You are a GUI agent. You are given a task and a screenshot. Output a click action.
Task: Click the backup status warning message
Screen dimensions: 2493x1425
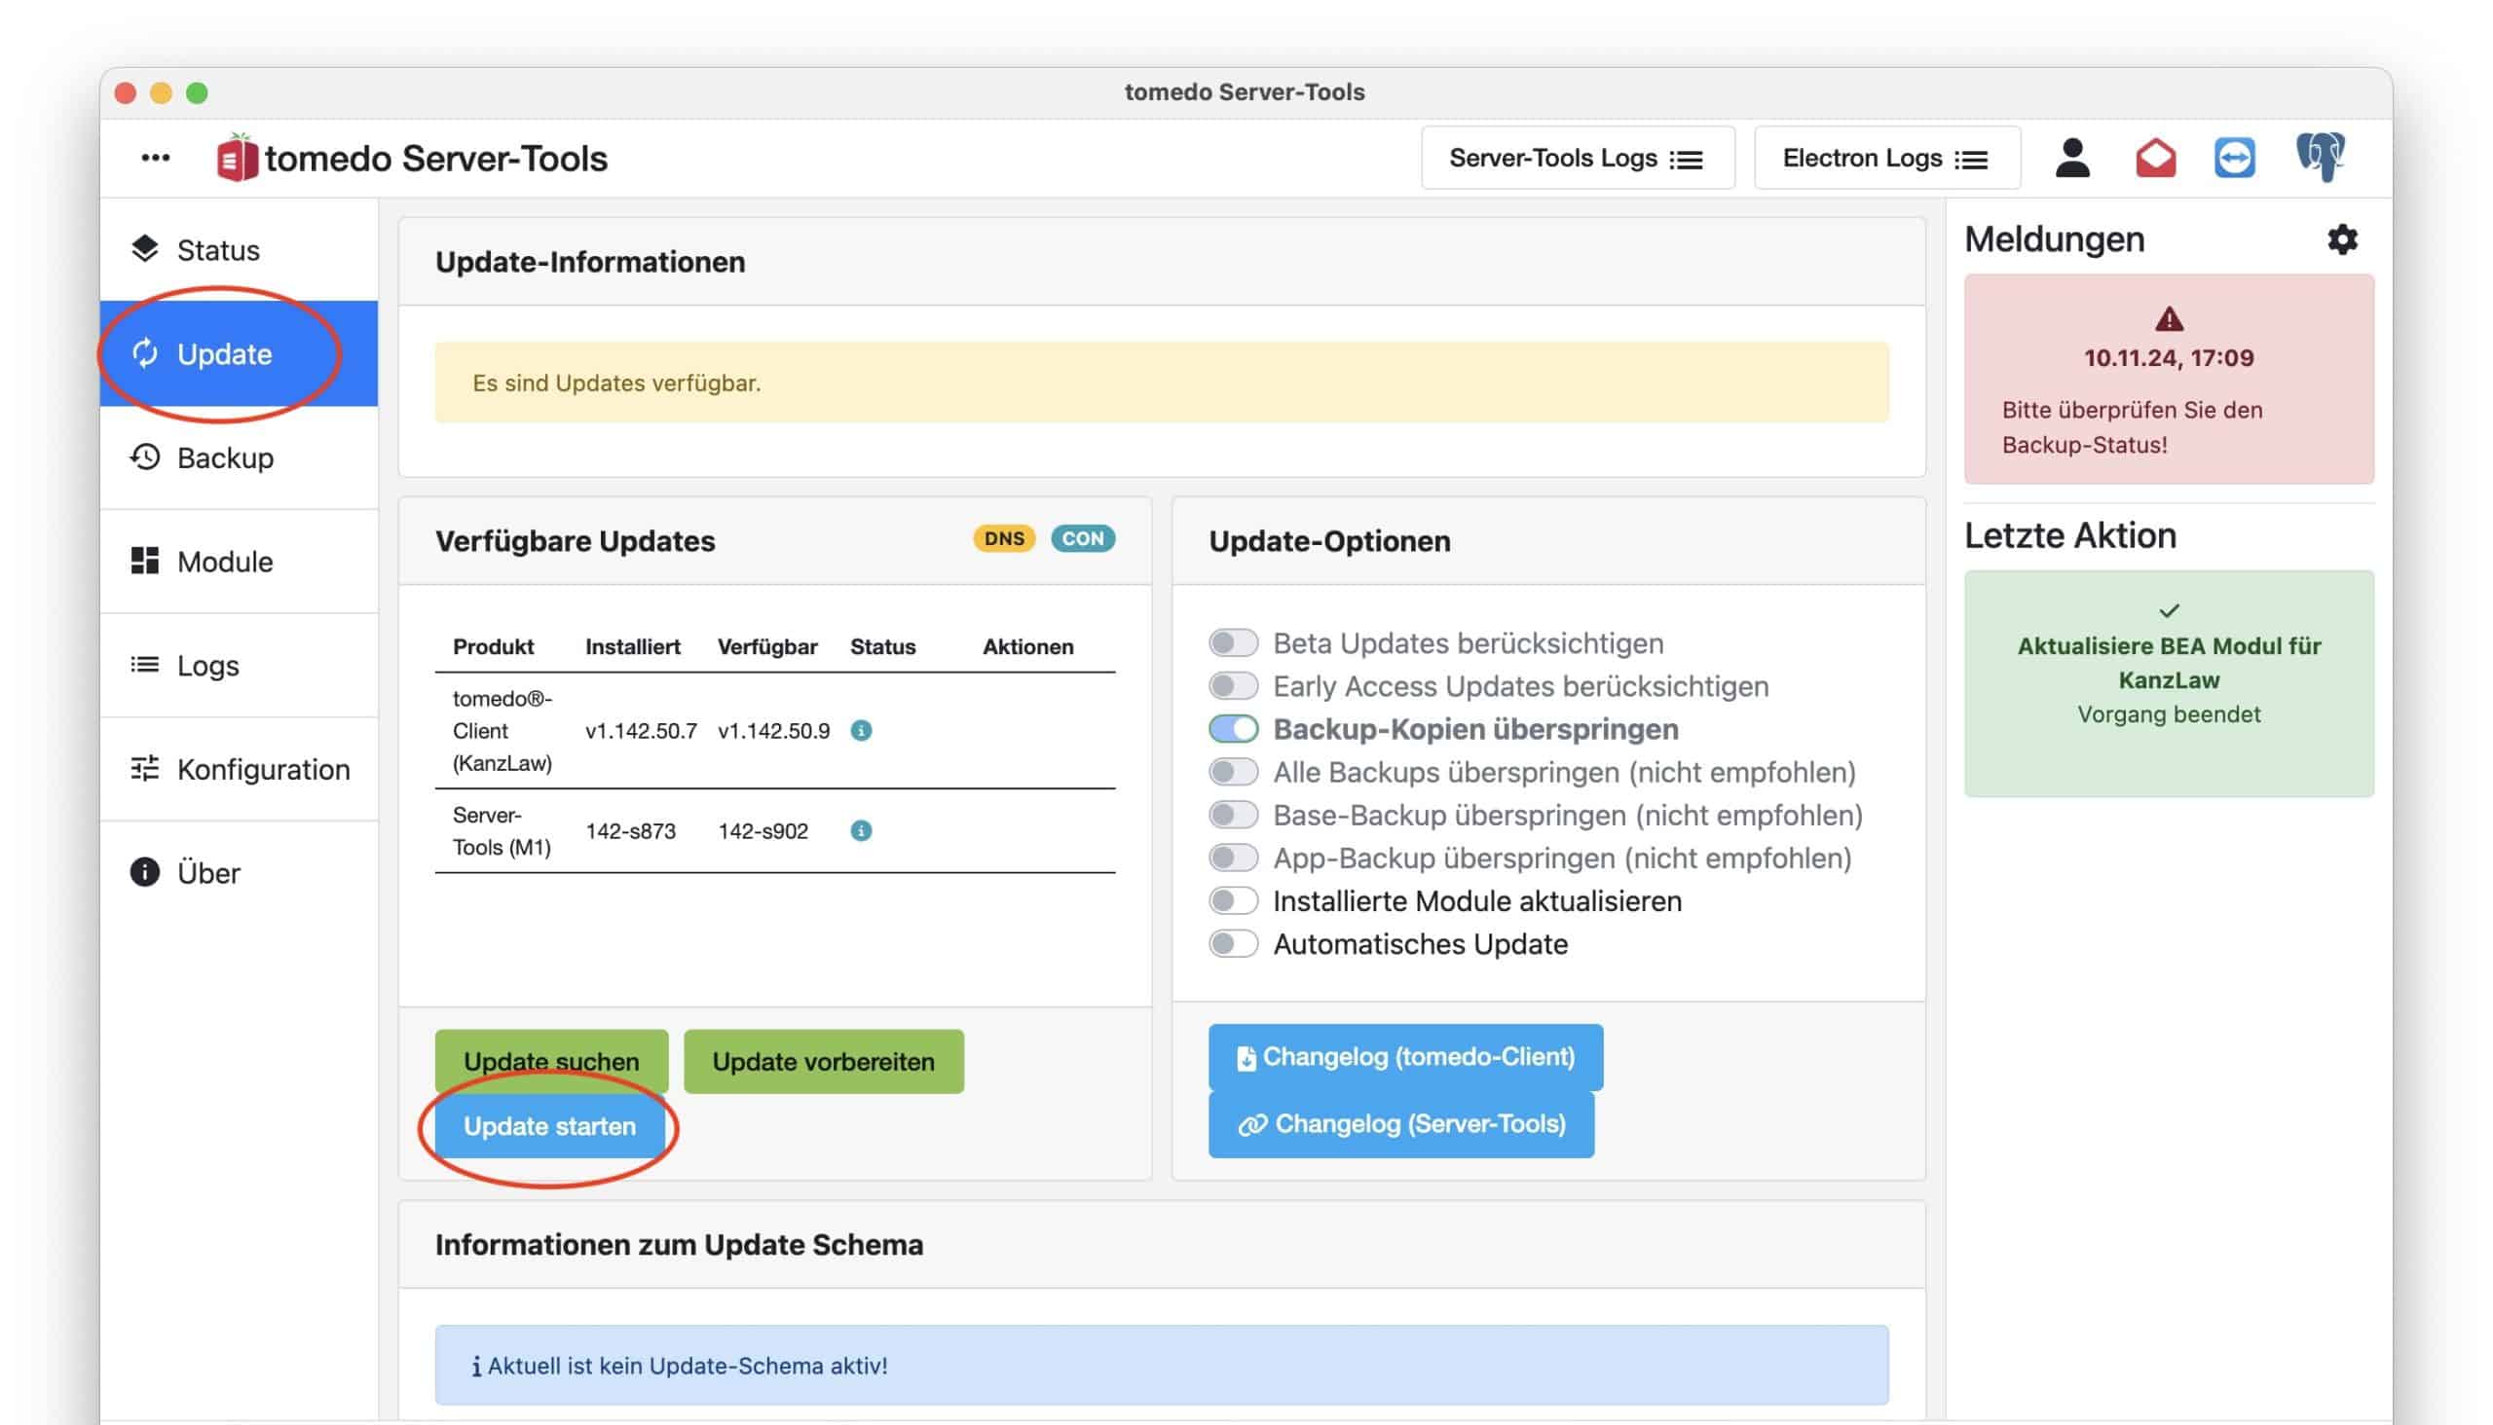(2168, 380)
